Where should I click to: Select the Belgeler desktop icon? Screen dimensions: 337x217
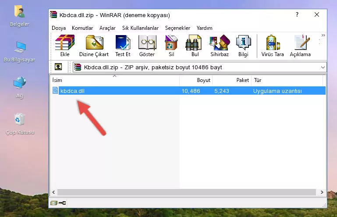pyautogui.click(x=20, y=16)
